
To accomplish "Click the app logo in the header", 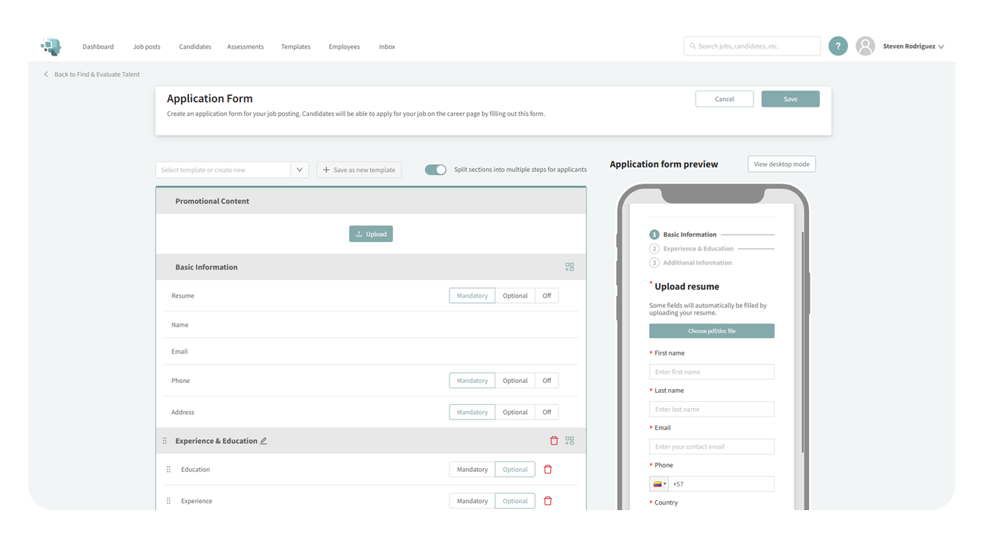I will click(x=51, y=46).
